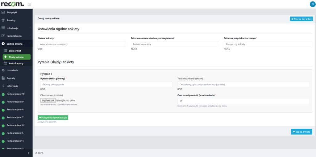Click the Lista ankiet list icon
Viewport: 316px width, 157px height.
tap(5, 50)
